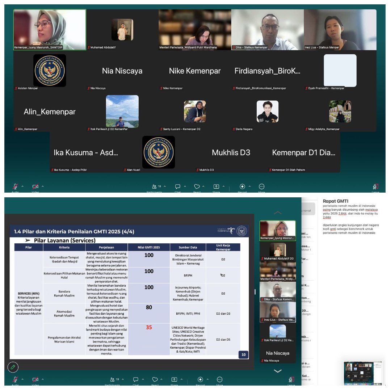Open the screenshot thumbnail preview in the corner
This screenshot has height=391, width=391.
point(363,373)
